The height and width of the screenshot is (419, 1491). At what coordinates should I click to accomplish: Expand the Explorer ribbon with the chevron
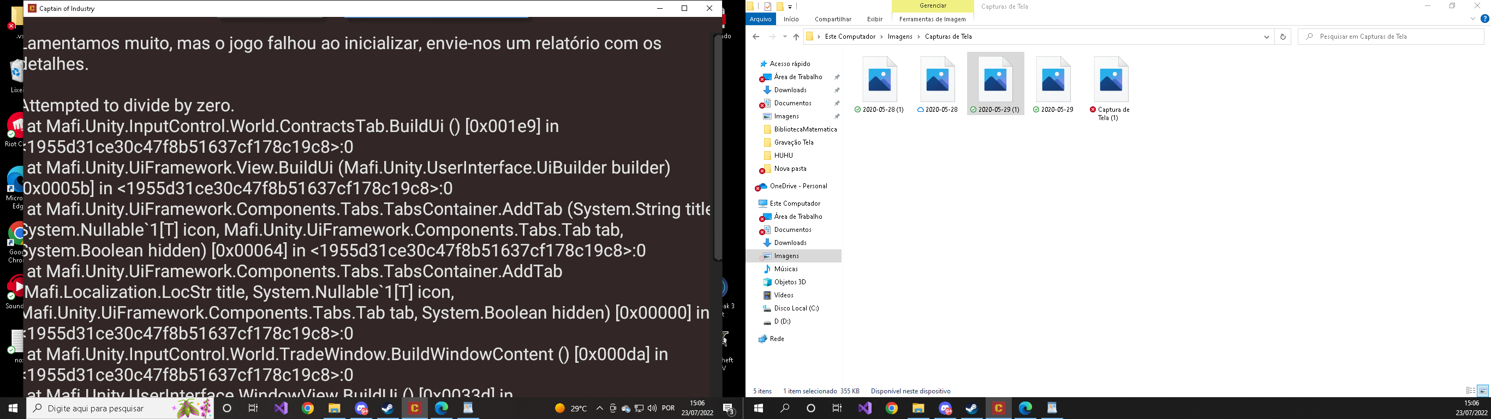click(1472, 19)
